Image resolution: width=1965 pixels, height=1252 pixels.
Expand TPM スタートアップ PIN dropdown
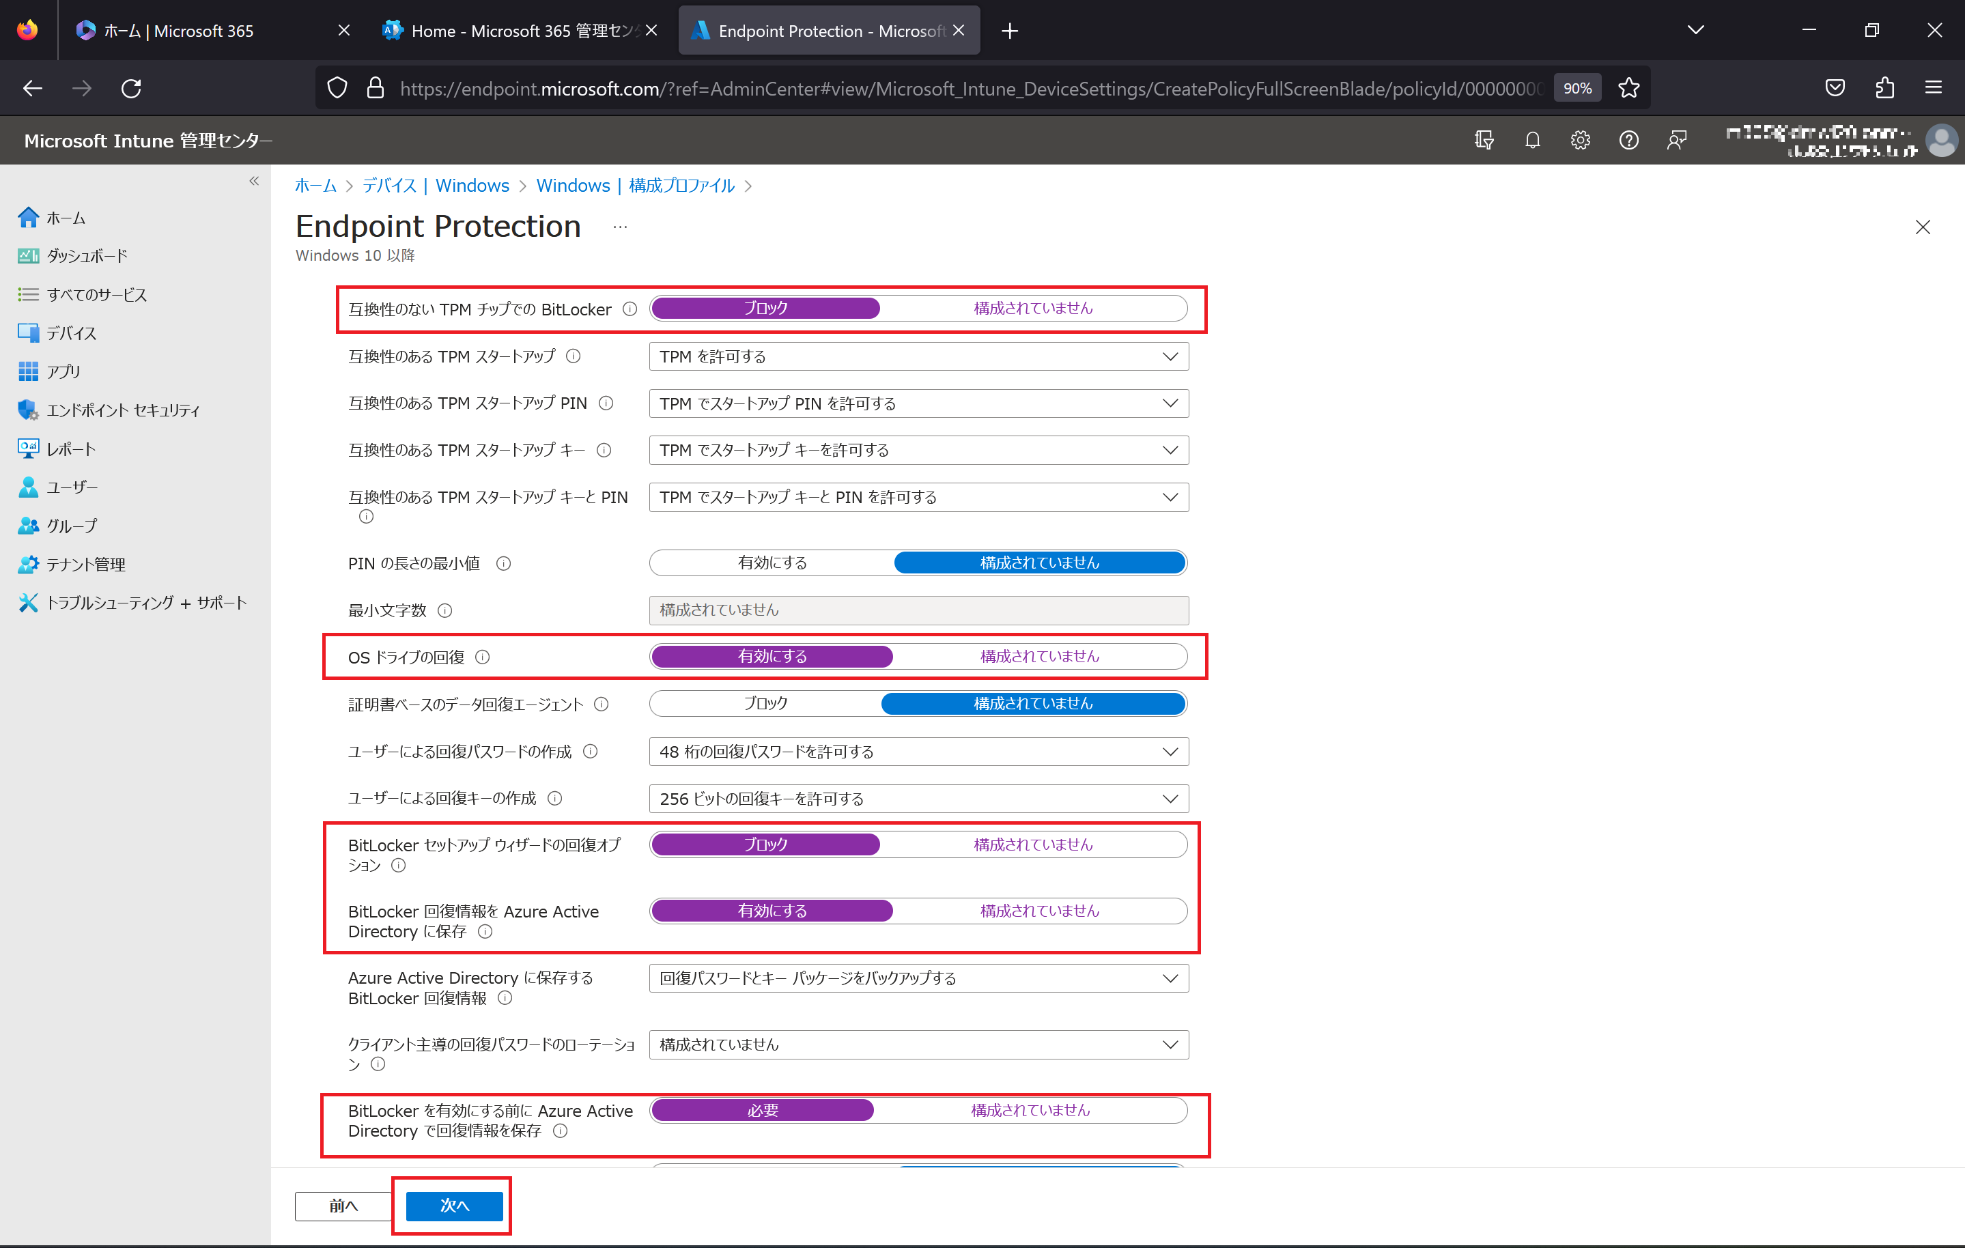(919, 404)
